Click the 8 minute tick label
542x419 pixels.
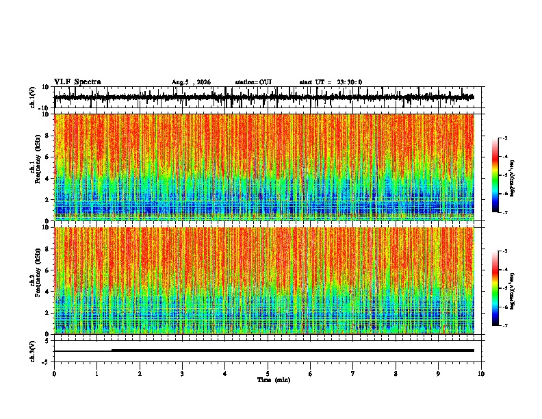click(x=396, y=374)
